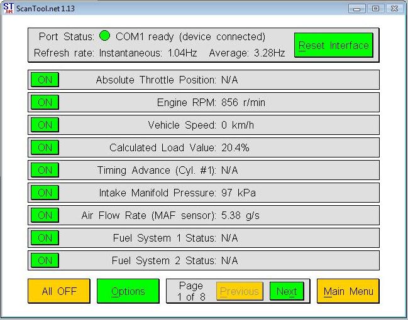Viewport: 408px width, 320px height.
Task: Click the green port status indicator
Action: click(x=104, y=36)
